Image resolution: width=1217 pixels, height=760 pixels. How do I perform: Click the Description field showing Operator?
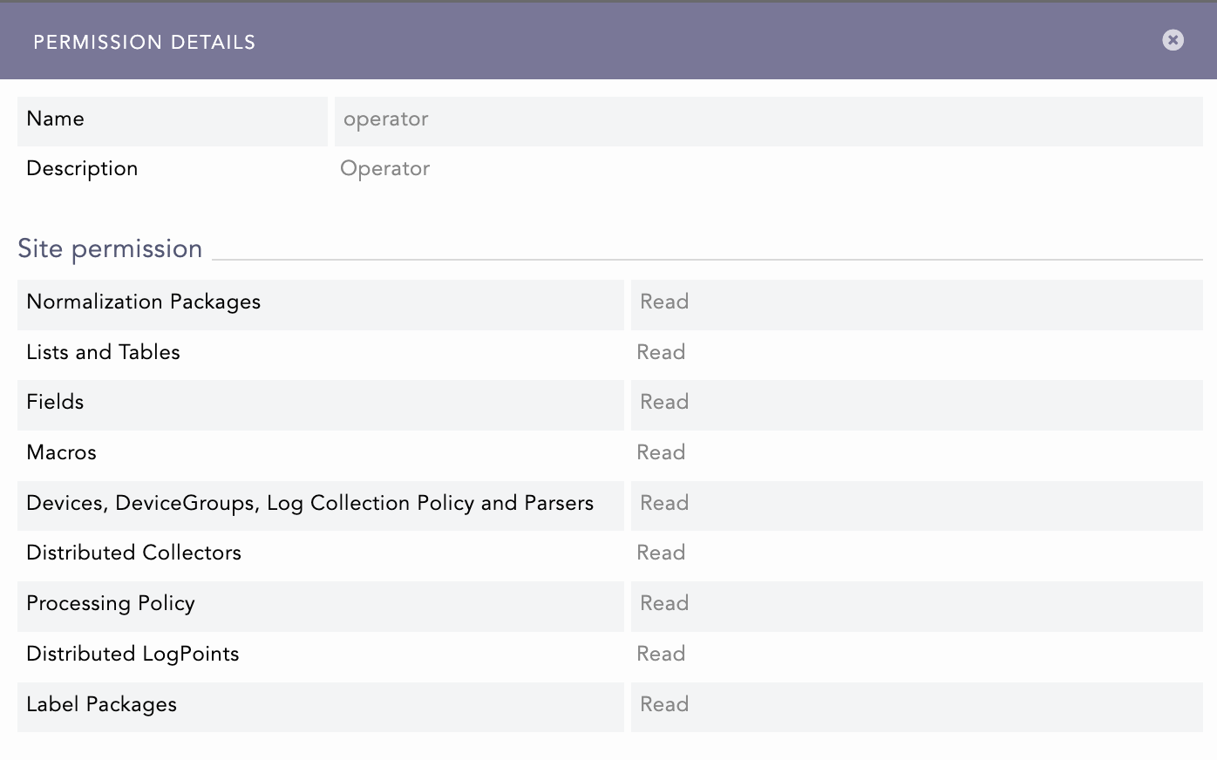[767, 168]
